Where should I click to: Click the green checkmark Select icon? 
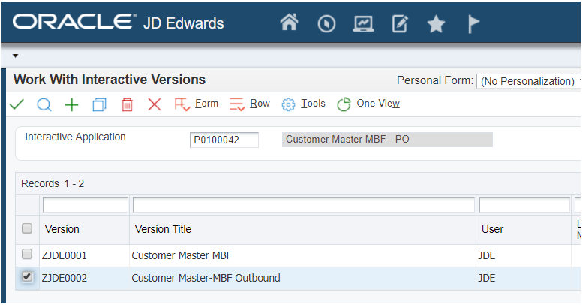click(x=17, y=104)
